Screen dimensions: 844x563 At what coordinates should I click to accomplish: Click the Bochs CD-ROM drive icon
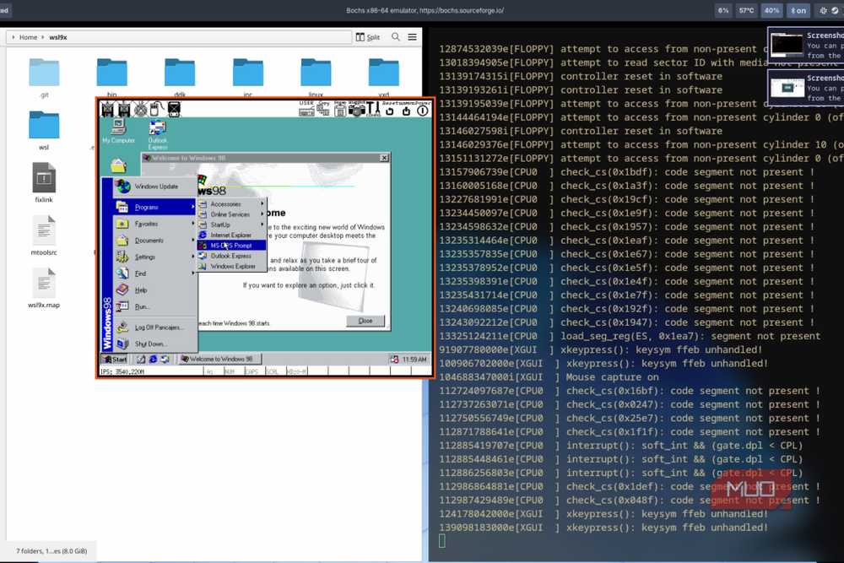coord(140,109)
